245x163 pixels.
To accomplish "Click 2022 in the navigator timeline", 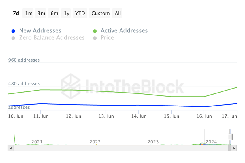I will (95, 142).
